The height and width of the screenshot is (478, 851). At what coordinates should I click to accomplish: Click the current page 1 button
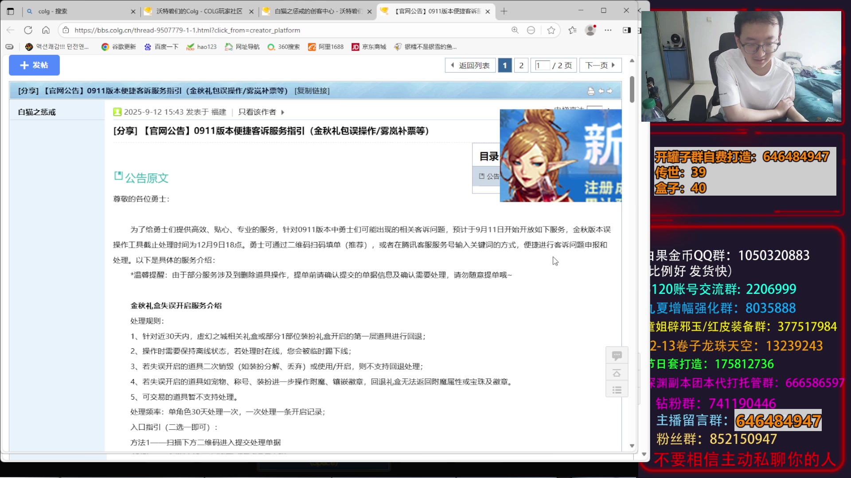[x=505, y=66]
